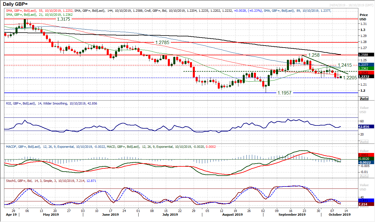Click the blue -0.0022 MACD value tag

tap(366, 162)
